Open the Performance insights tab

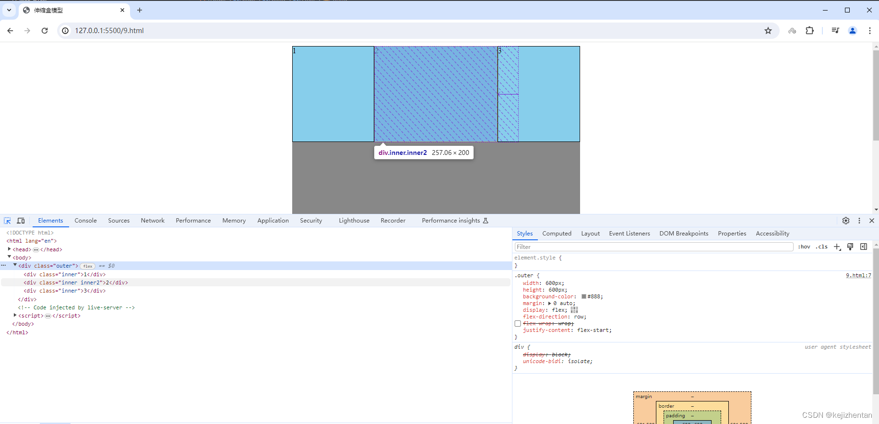[455, 221]
